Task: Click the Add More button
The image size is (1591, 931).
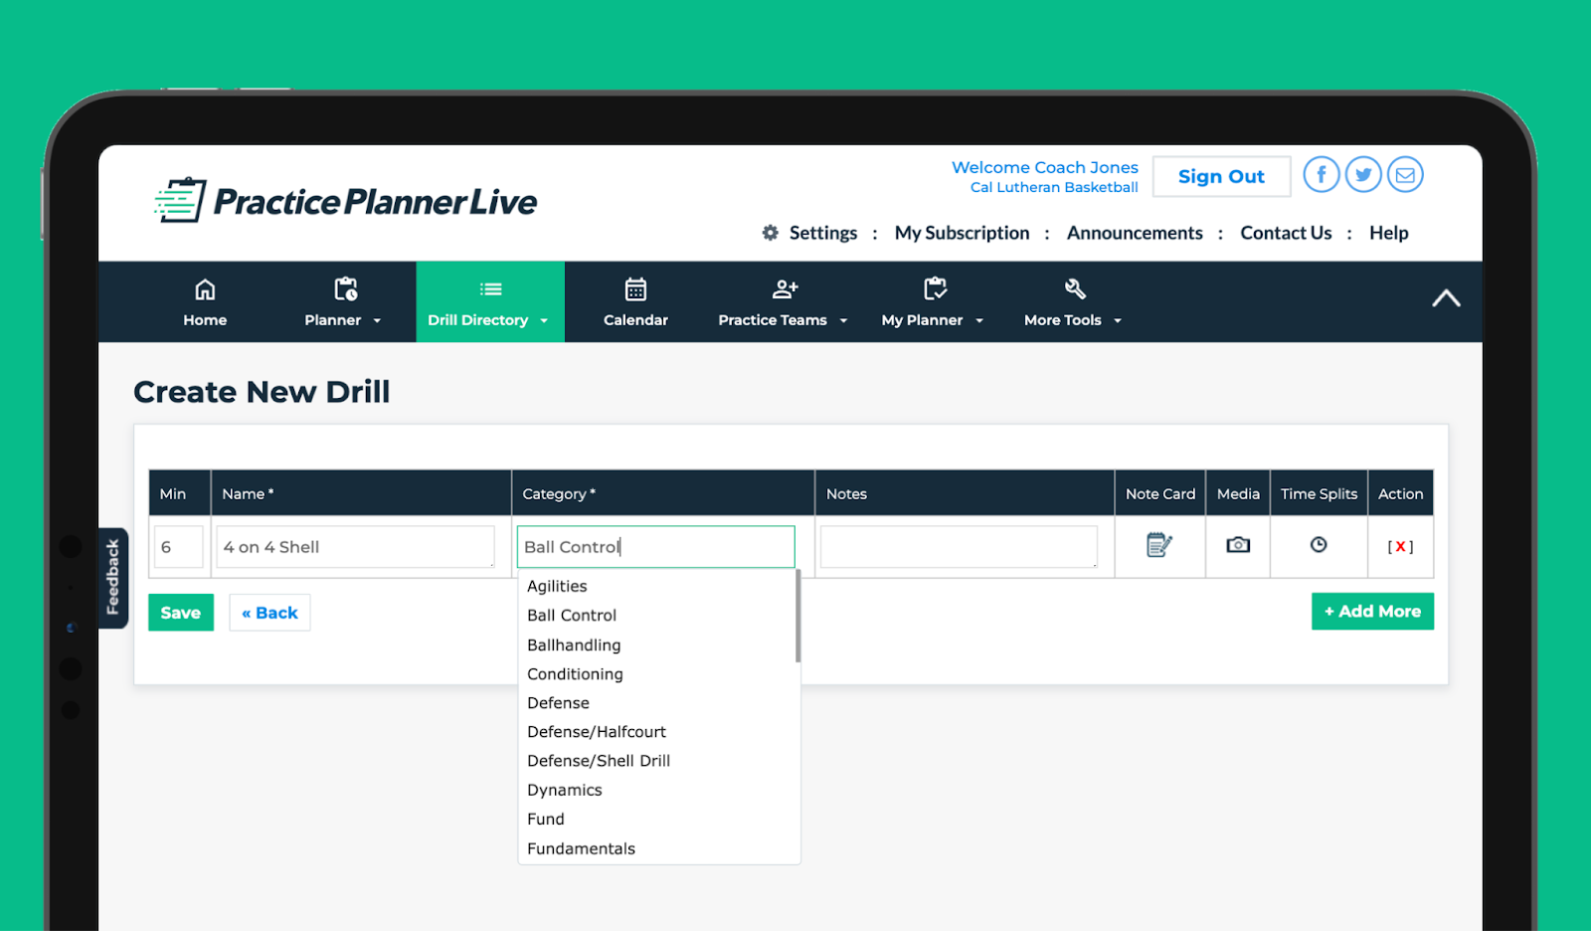Action: click(1372, 612)
